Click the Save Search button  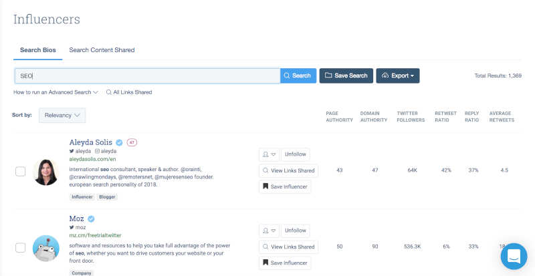coord(346,76)
